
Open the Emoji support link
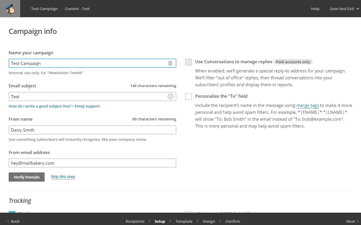tap(87, 106)
